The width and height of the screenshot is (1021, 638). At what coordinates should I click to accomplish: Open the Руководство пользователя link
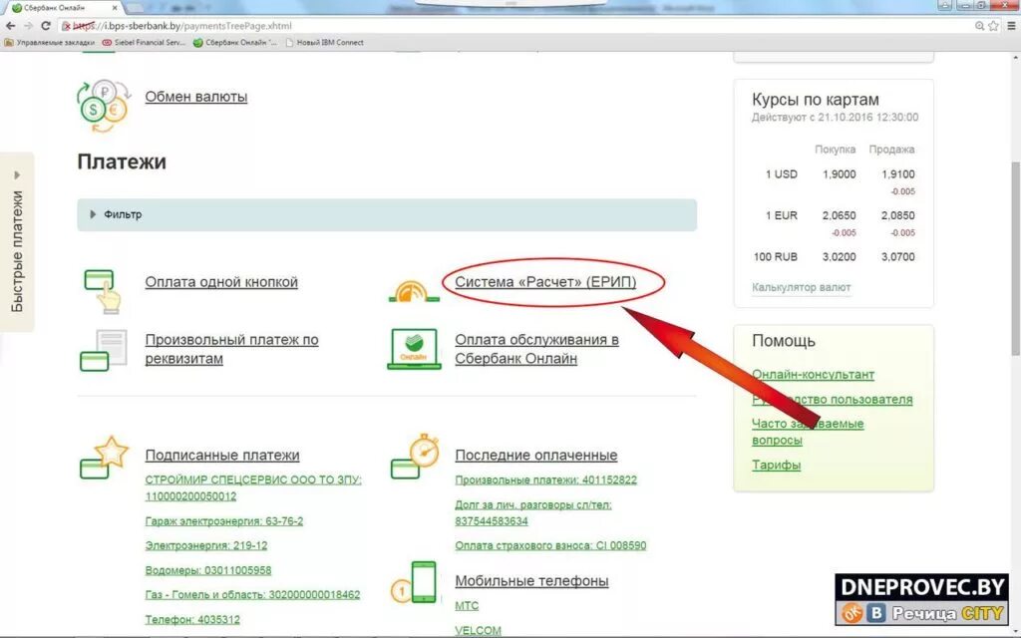coord(833,399)
